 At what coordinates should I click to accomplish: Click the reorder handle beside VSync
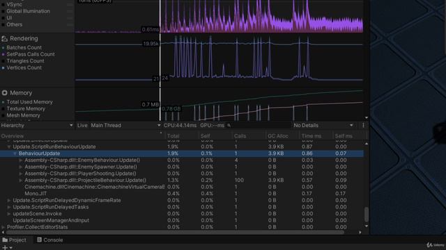(x=70, y=5)
